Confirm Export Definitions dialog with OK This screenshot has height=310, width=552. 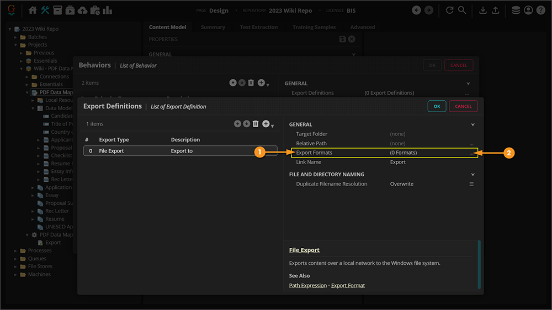pyautogui.click(x=437, y=106)
